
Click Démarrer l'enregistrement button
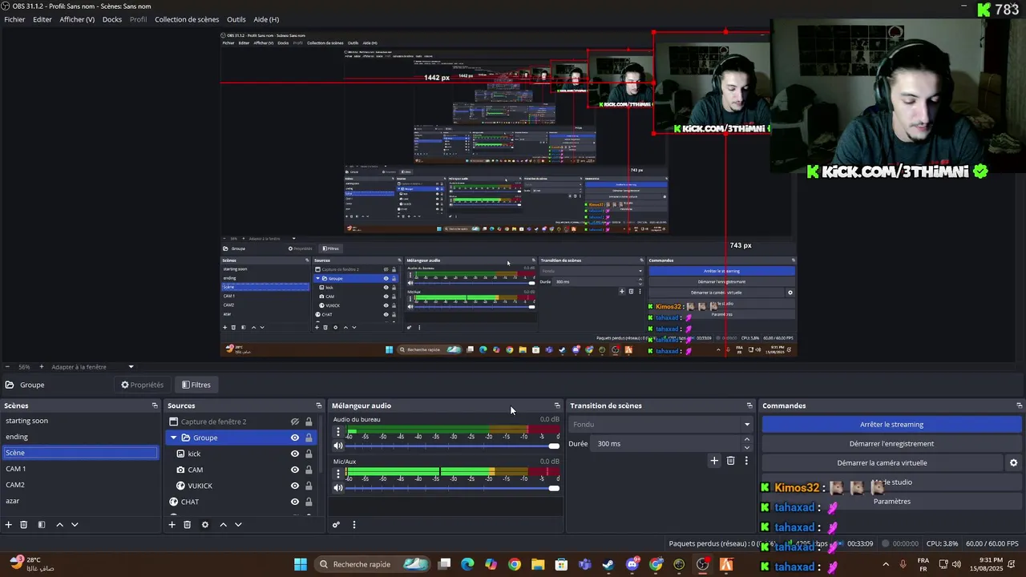click(891, 443)
